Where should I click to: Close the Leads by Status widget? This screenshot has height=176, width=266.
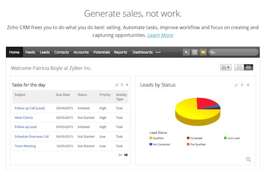point(248,85)
